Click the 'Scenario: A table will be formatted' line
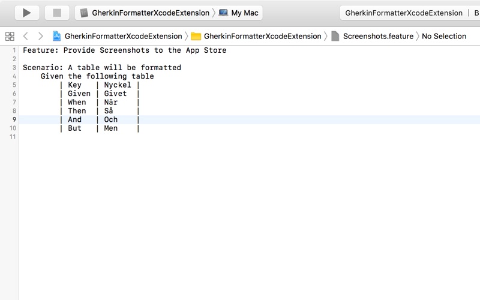Image resolution: width=480 pixels, height=300 pixels. point(102,67)
